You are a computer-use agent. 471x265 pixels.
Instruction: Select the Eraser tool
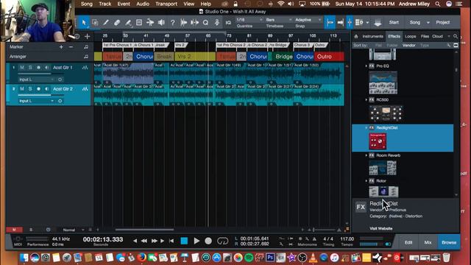[x=117, y=23]
